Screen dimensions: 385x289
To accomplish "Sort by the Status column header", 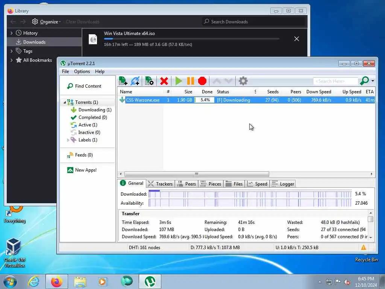I will [223, 92].
